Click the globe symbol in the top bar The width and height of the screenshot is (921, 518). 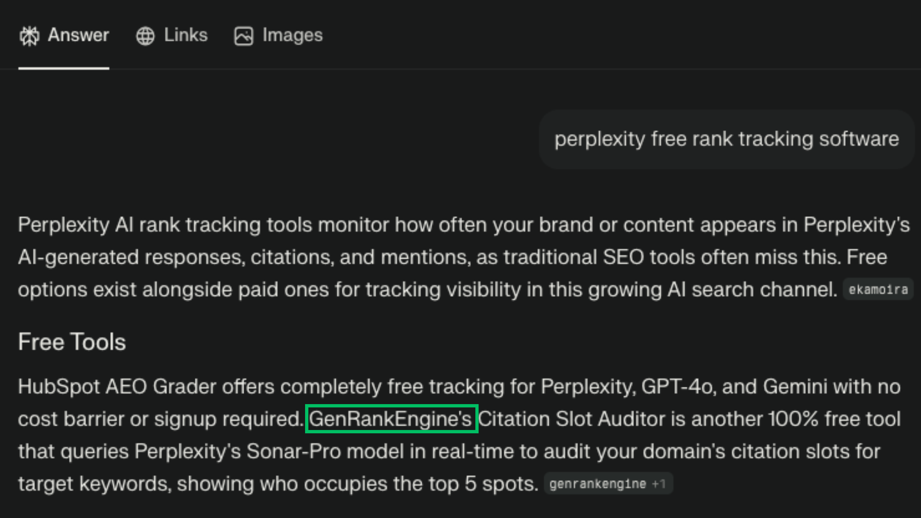click(145, 35)
